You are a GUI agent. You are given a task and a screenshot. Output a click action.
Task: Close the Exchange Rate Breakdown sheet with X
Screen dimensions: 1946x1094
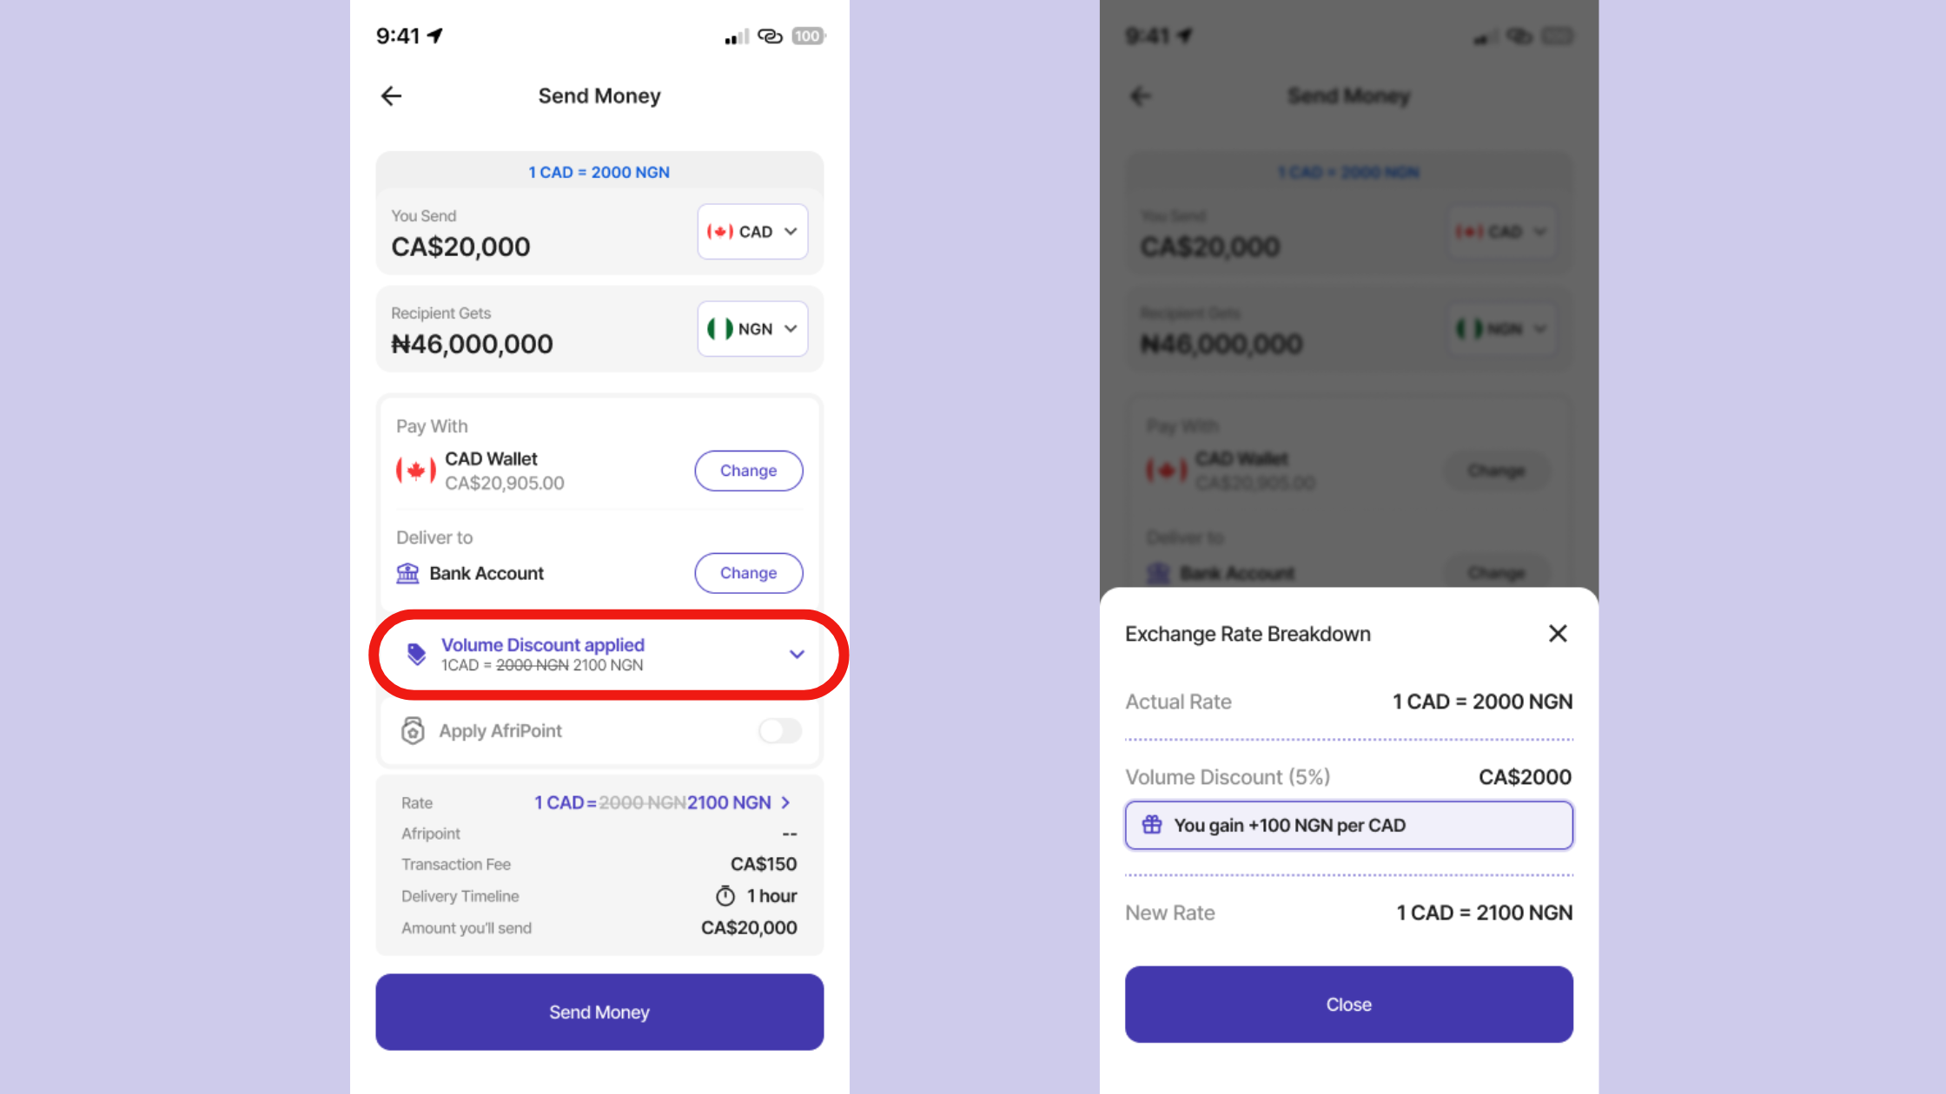click(x=1558, y=633)
